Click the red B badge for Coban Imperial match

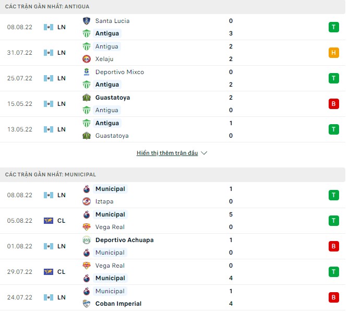[x=333, y=297]
